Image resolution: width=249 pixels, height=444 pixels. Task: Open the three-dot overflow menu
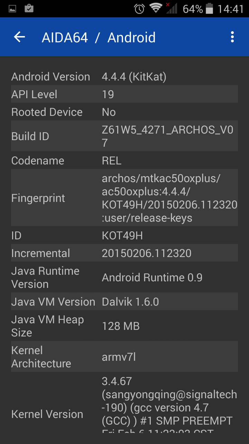[232, 37]
